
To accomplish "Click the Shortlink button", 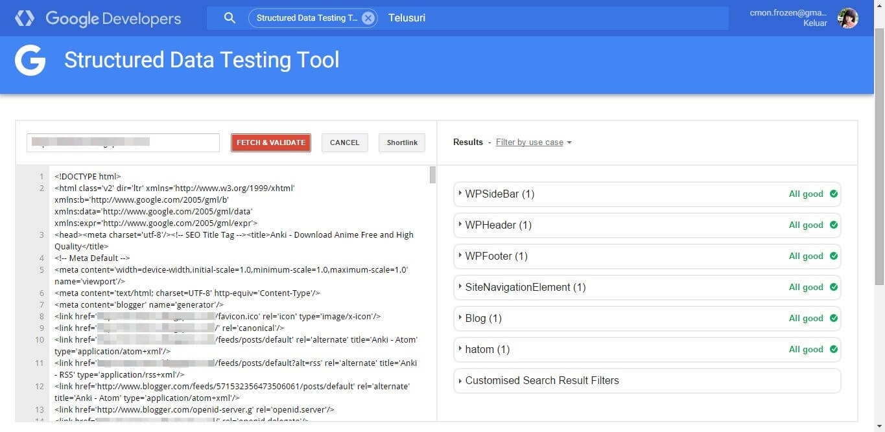I will coord(402,142).
